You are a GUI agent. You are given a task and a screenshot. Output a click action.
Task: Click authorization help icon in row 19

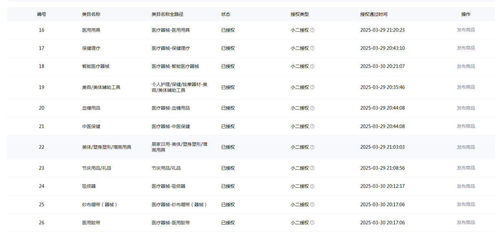[x=312, y=87]
